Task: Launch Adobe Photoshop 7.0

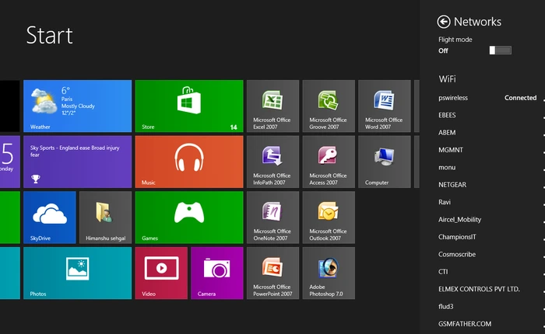Action: pyautogui.click(x=329, y=273)
